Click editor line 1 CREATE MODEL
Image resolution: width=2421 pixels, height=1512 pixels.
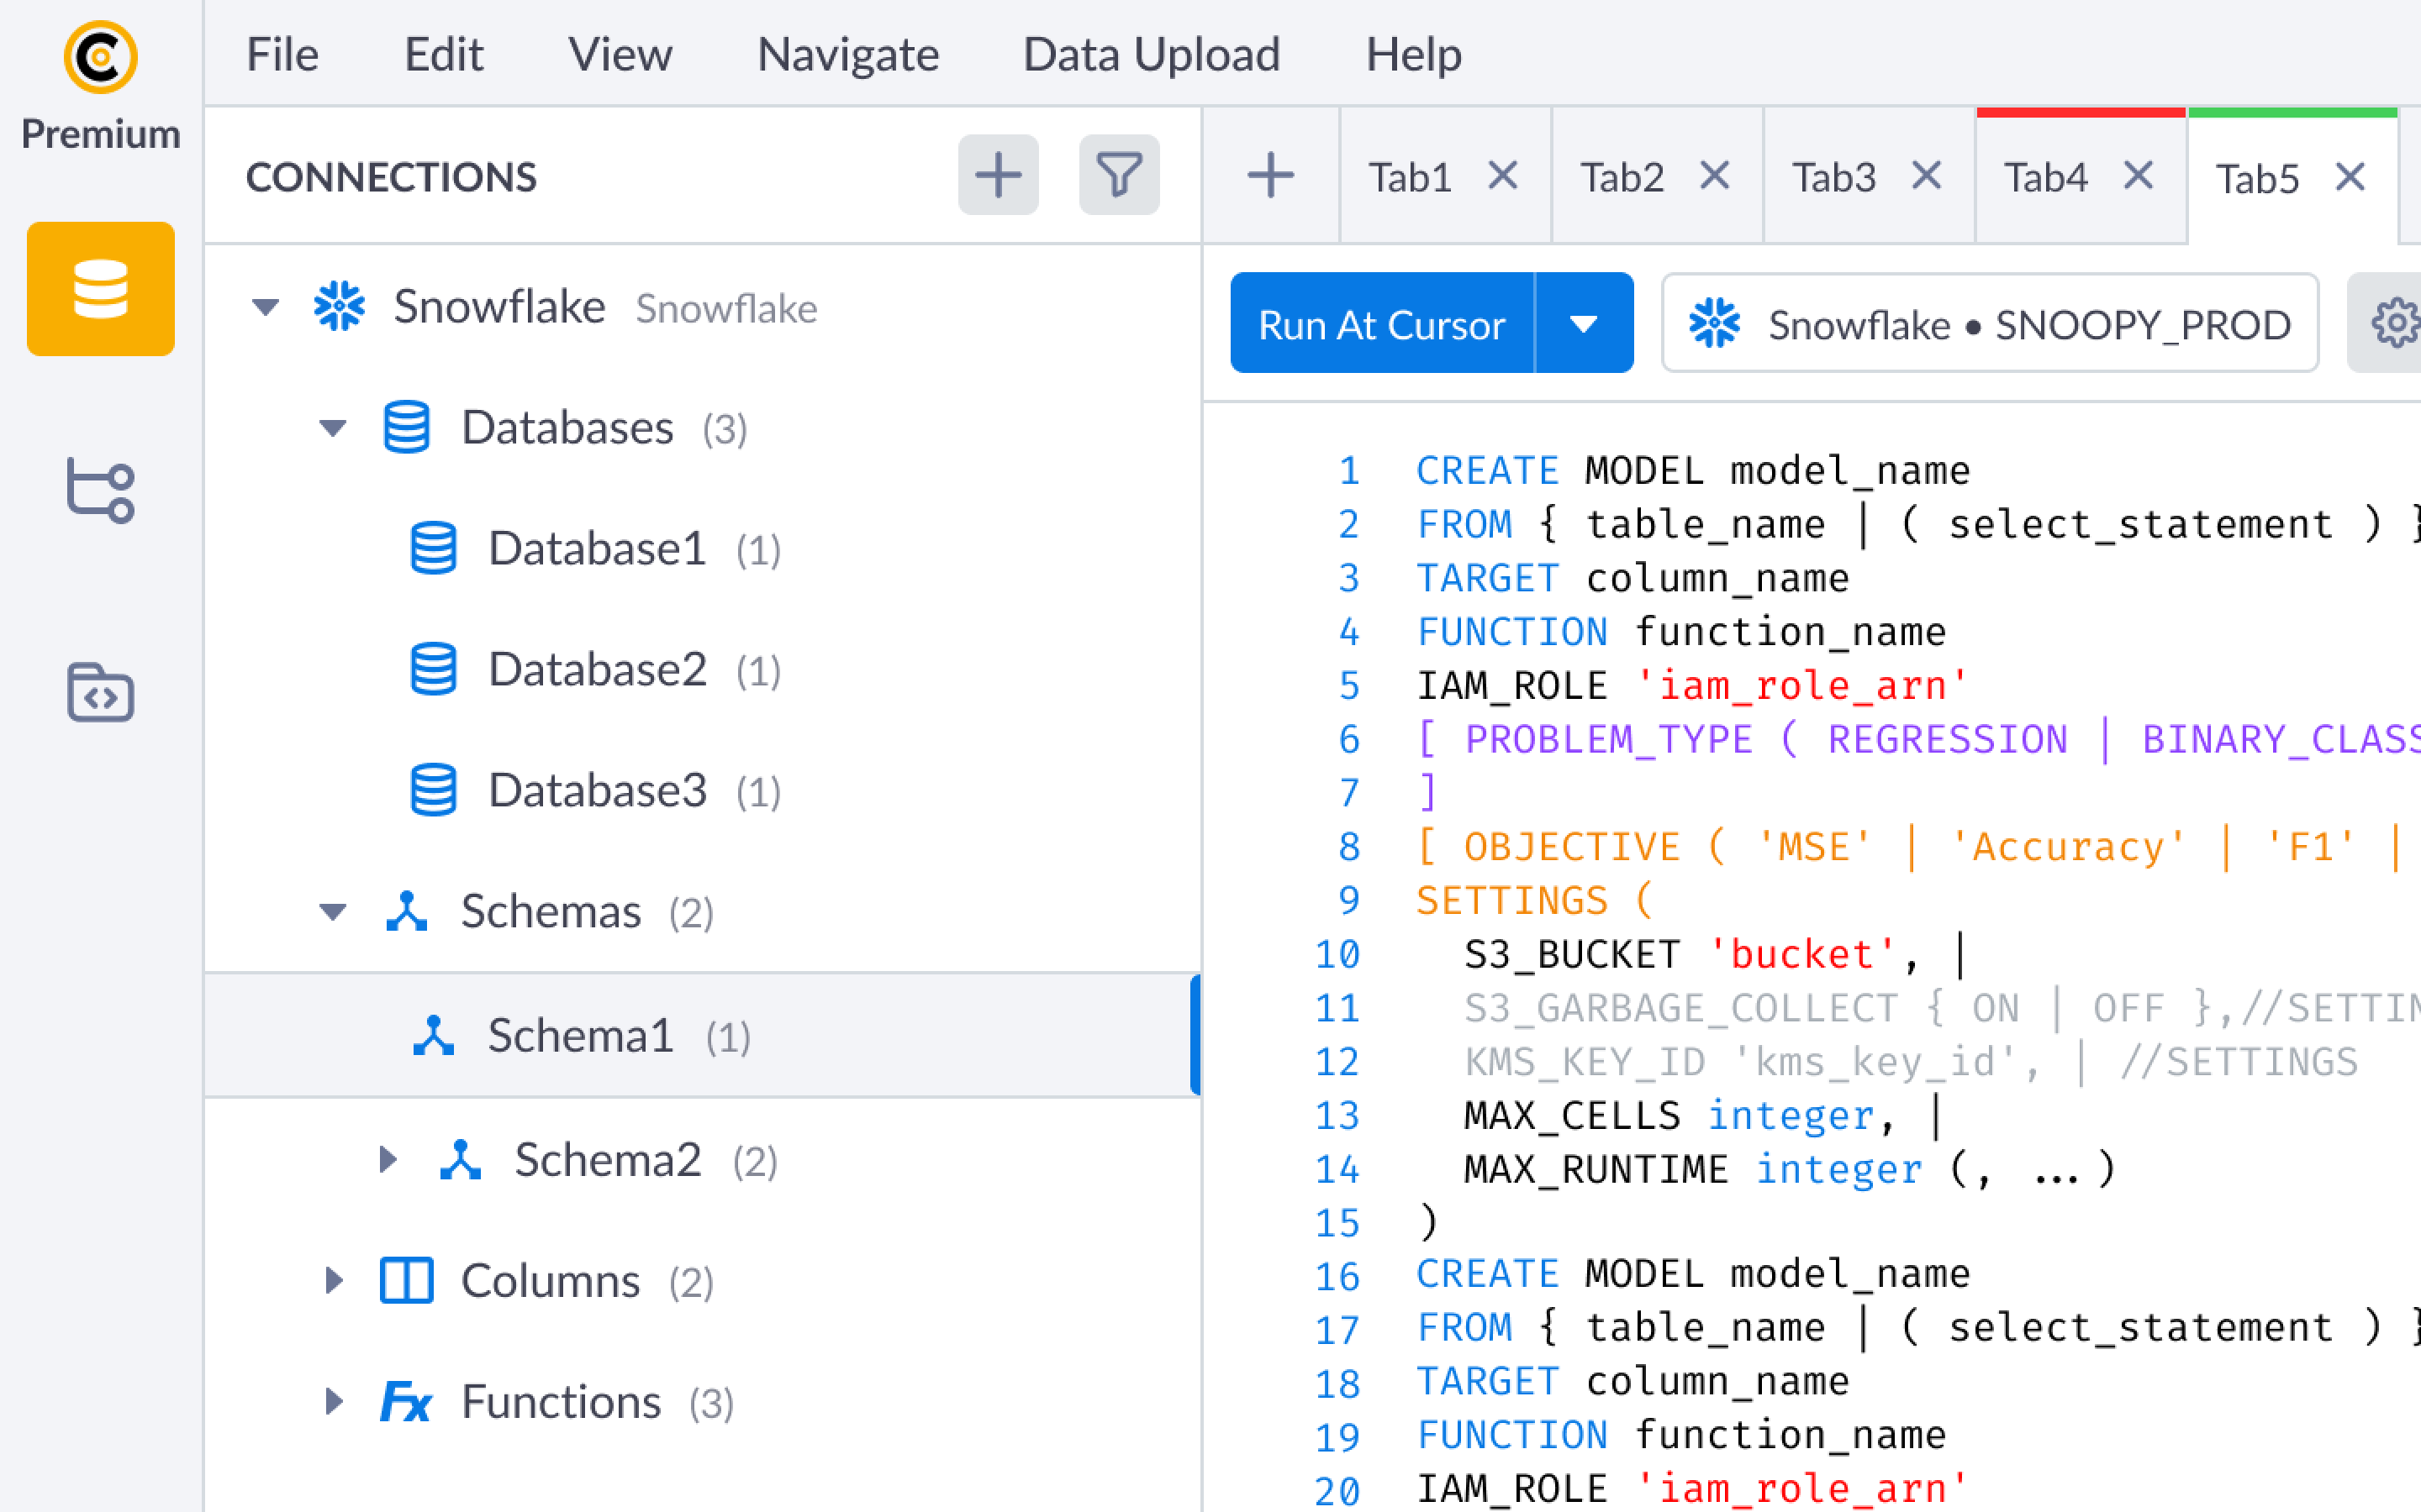click(1693, 470)
